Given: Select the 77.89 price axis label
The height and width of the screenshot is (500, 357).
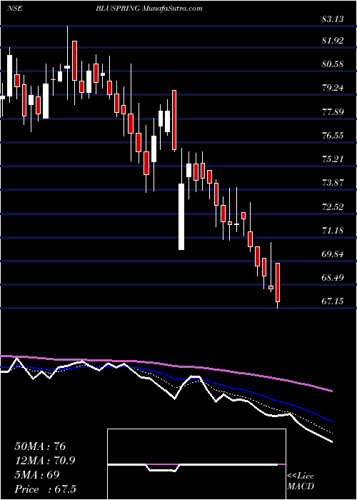Looking at the screenshot, I should tap(333, 112).
